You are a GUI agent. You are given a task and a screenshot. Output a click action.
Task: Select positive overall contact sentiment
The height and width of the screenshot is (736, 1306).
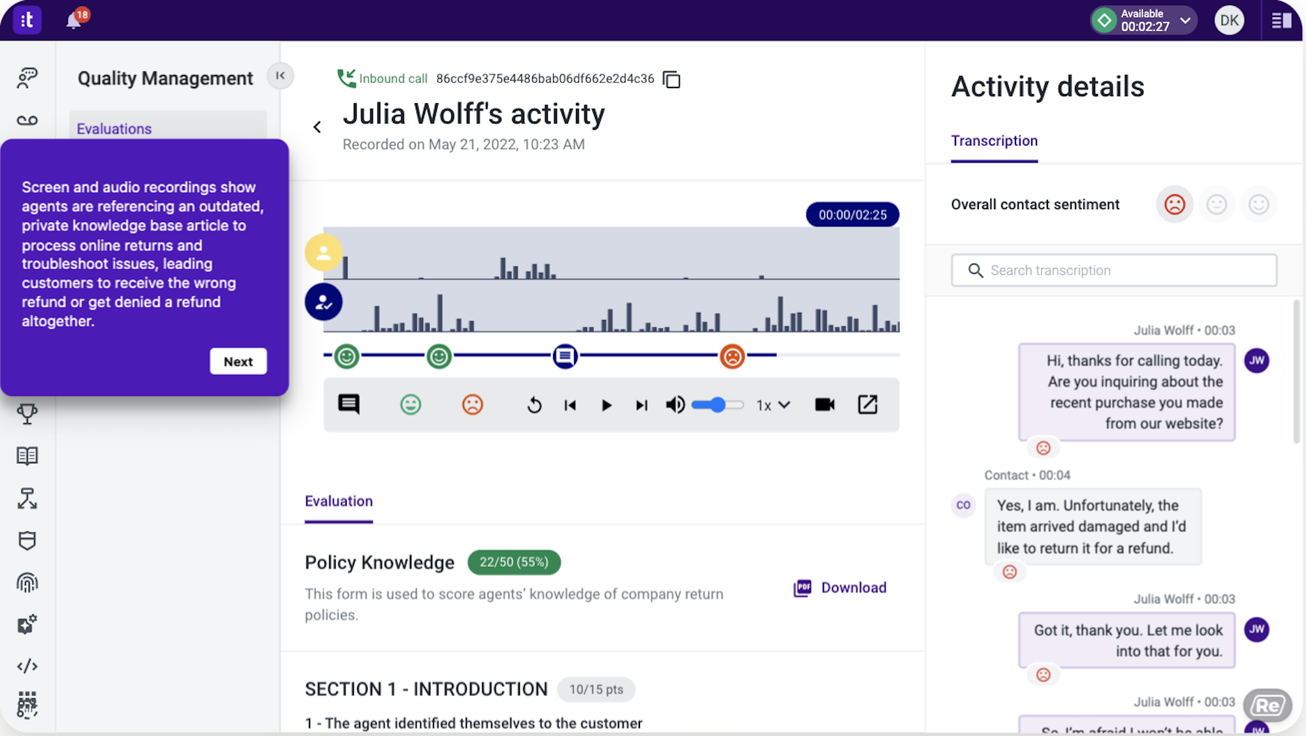tap(1258, 204)
